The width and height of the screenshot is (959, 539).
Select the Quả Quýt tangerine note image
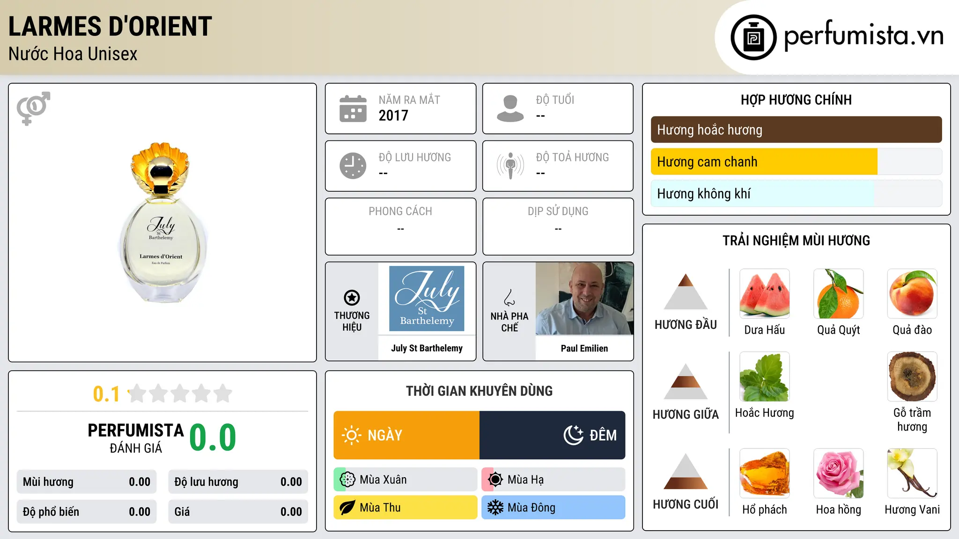coord(839,294)
